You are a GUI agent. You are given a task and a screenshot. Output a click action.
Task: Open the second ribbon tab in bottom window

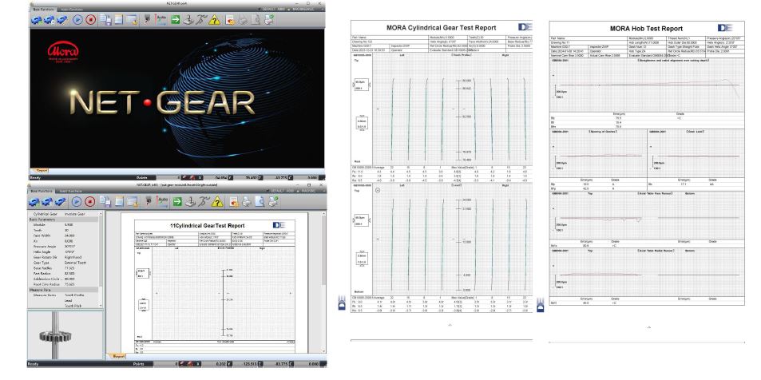coord(70,191)
